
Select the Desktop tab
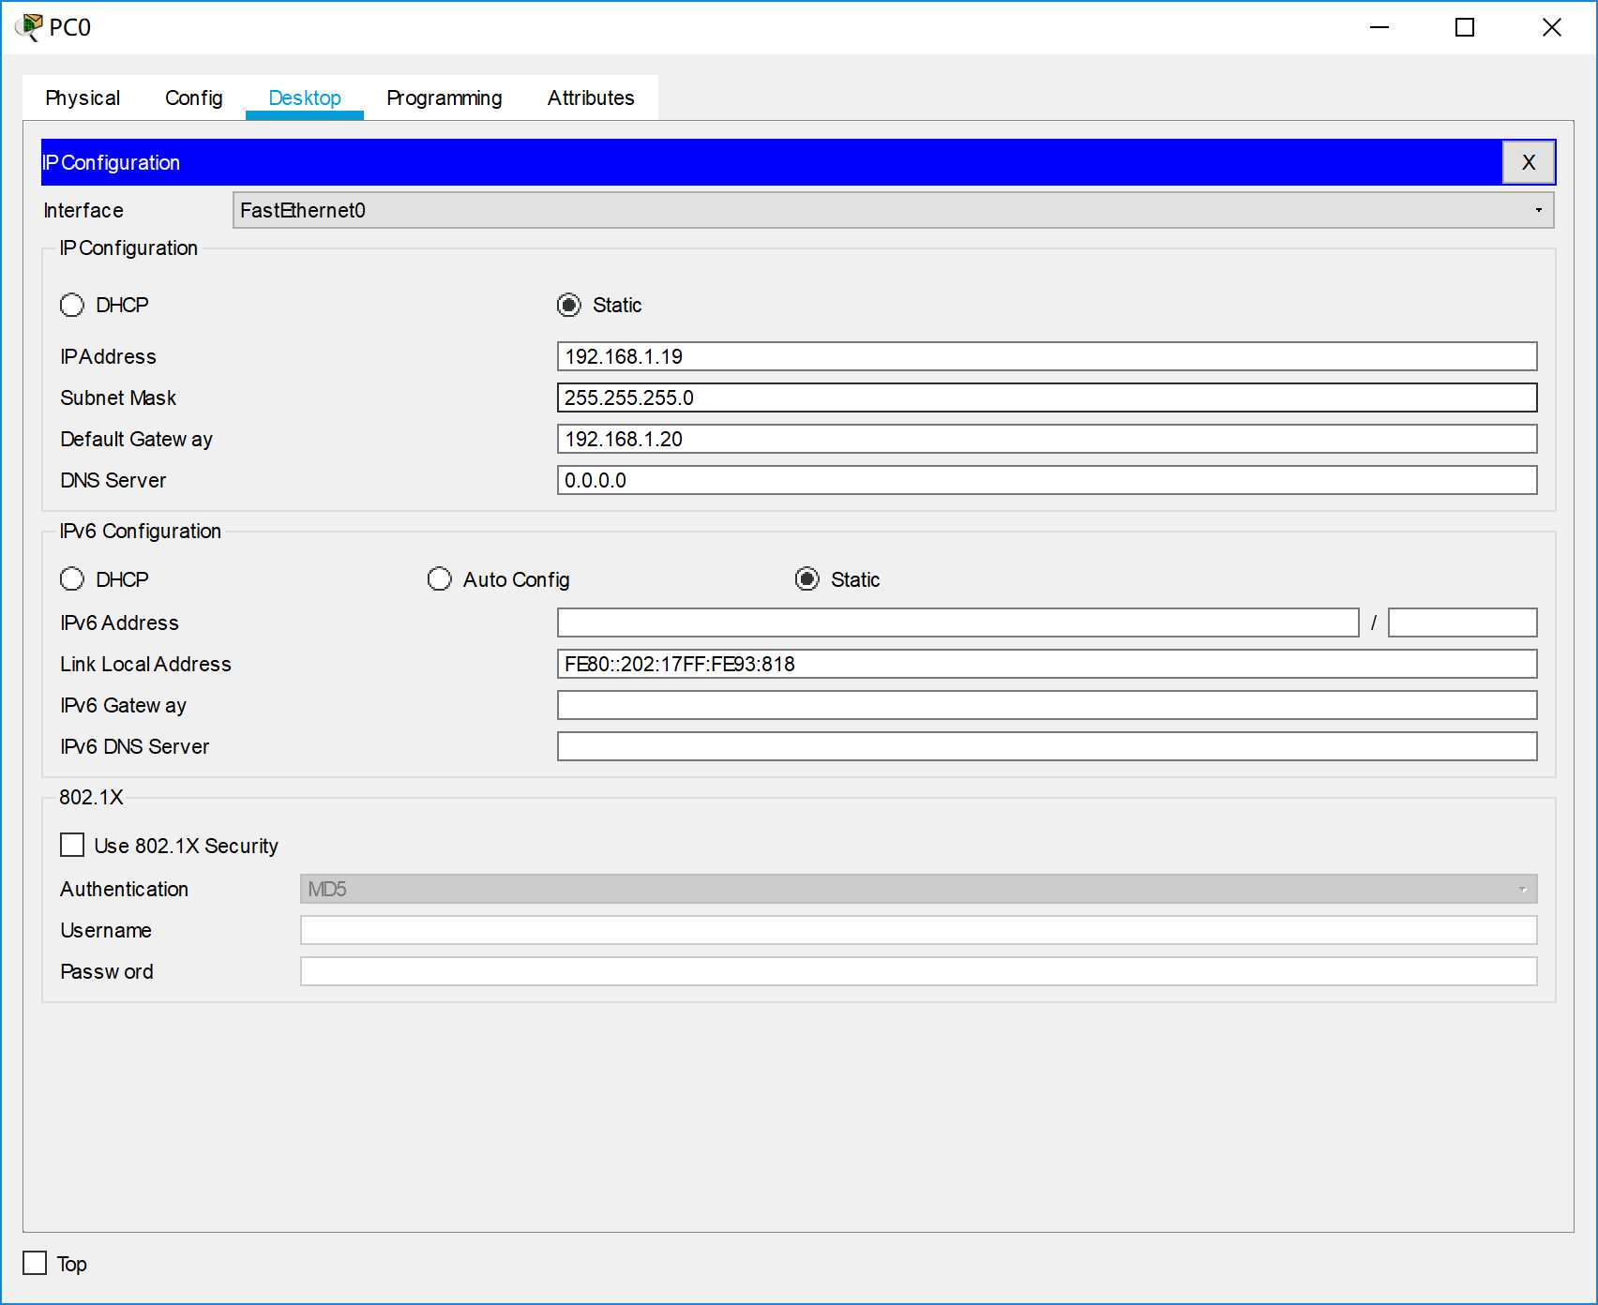(x=305, y=97)
